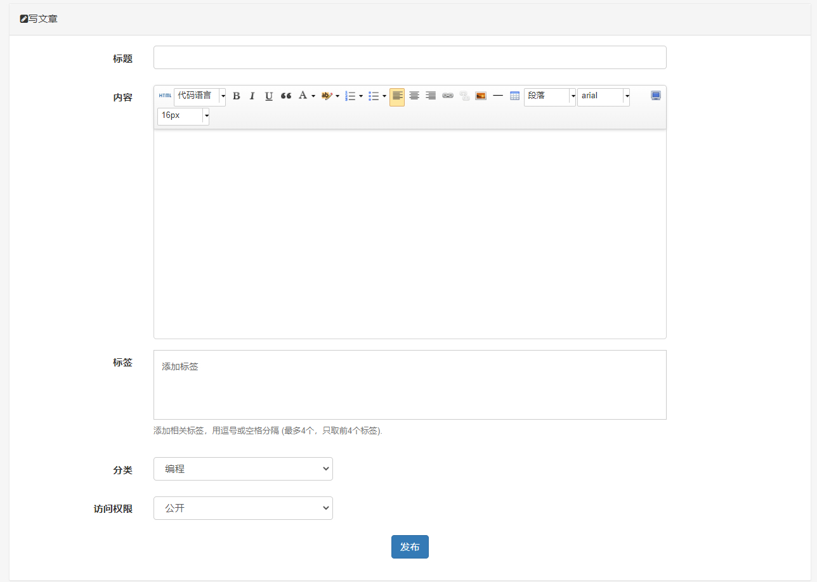The width and height of the screenshot is (817, 582).
Task: Open the 段落 paragraph format dropdown
Action: (549, 96)
